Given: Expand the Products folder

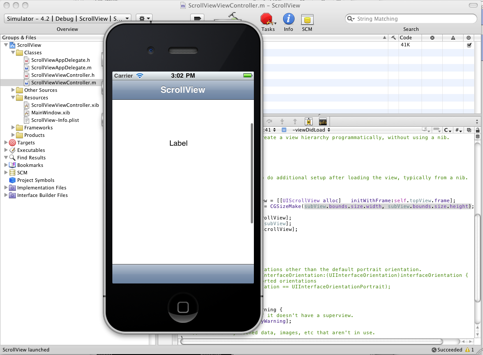Looking at the screenshot, I should (13, 135).
